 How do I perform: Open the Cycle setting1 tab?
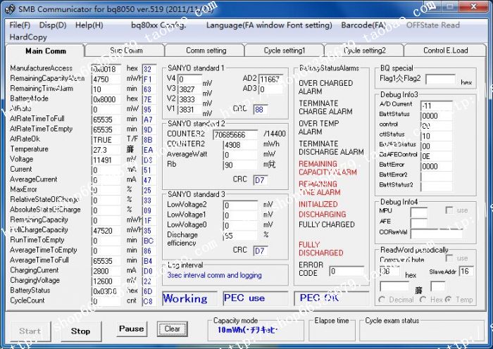[x=285, y=51]
